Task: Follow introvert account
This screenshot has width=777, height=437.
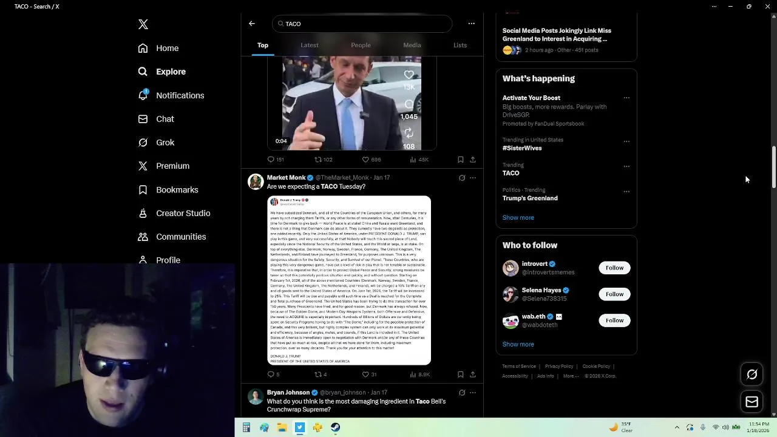Action: (614, 268)
